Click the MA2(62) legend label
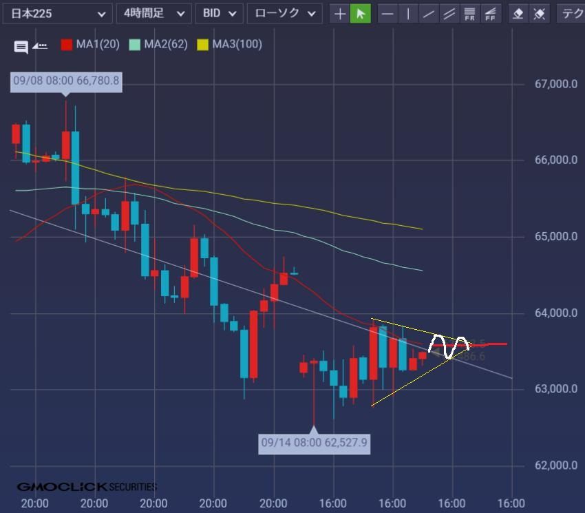Screen dimensions: 585x513 pos(166,45)
